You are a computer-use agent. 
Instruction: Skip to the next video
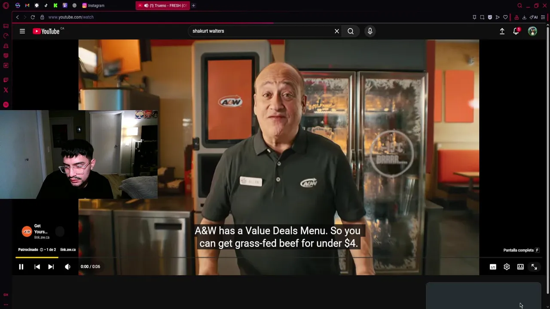pyautogui.click(x=51, y=267)
